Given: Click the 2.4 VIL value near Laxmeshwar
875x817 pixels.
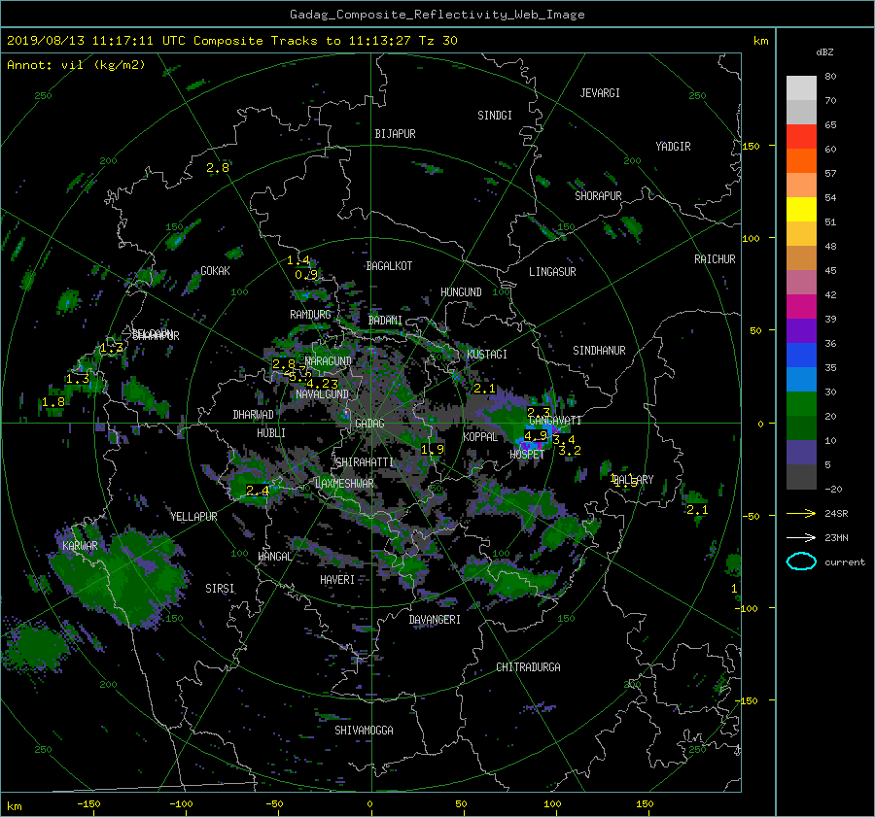Looking at the screenshot, I should (258, 491).
